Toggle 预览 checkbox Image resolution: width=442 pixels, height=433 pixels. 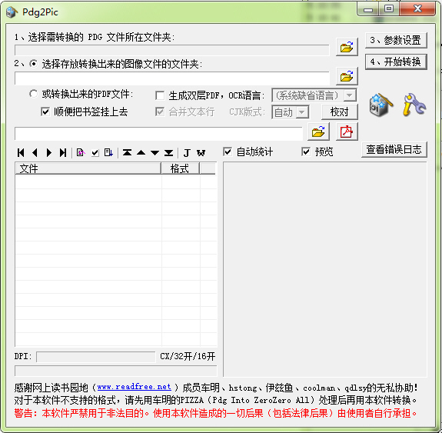[306, 152]
